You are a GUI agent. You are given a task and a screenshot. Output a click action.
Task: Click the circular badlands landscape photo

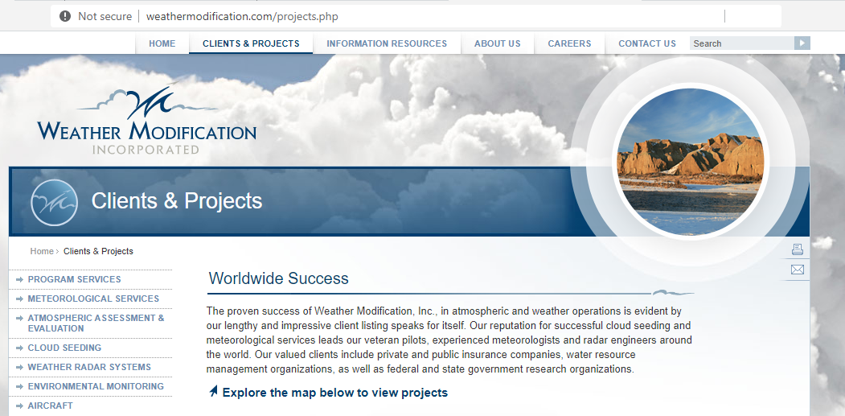pos(691,162)
